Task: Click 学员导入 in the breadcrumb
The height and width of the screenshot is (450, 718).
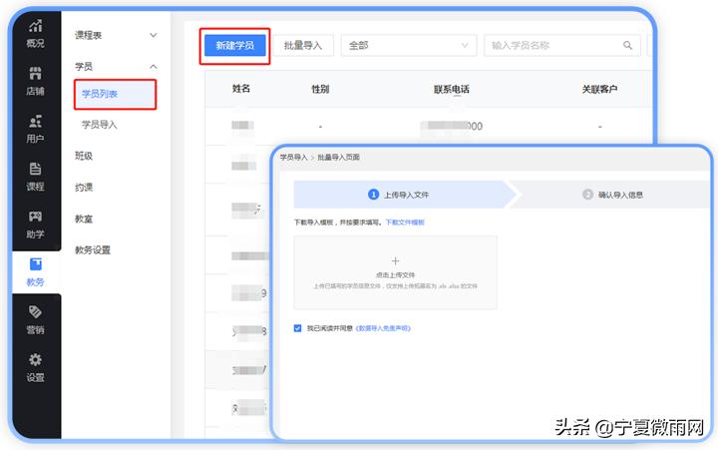Action: click(293, 158)
